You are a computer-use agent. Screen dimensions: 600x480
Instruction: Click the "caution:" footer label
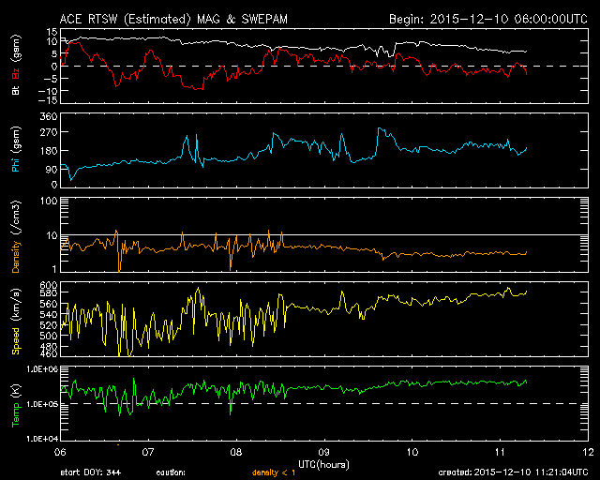click(x=171, y=472)
